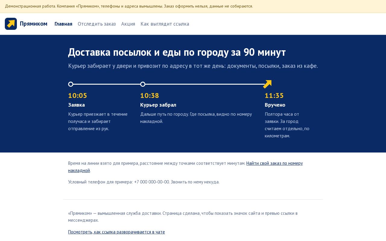The image size is (386, 241).
Task: Open Как выглядит ссылка page
Action: click(x=165, y=24)
